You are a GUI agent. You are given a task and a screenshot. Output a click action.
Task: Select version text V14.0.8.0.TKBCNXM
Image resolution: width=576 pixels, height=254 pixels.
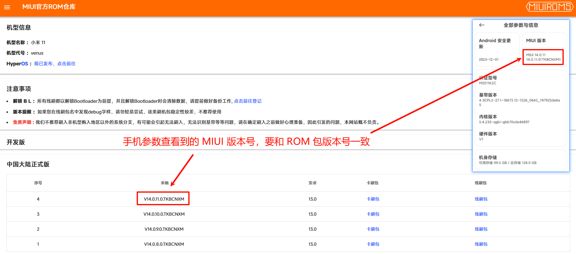coord(164,244)
